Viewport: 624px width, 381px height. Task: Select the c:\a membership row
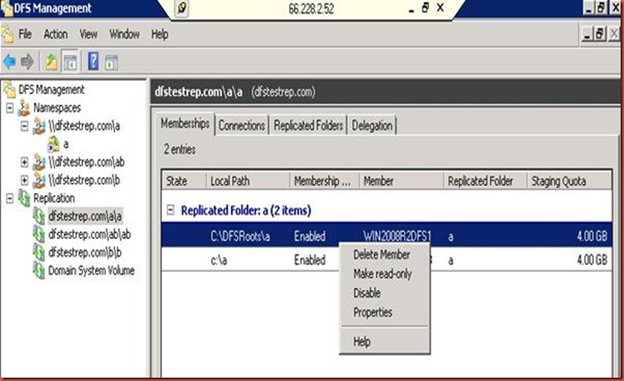pos(386,259)
